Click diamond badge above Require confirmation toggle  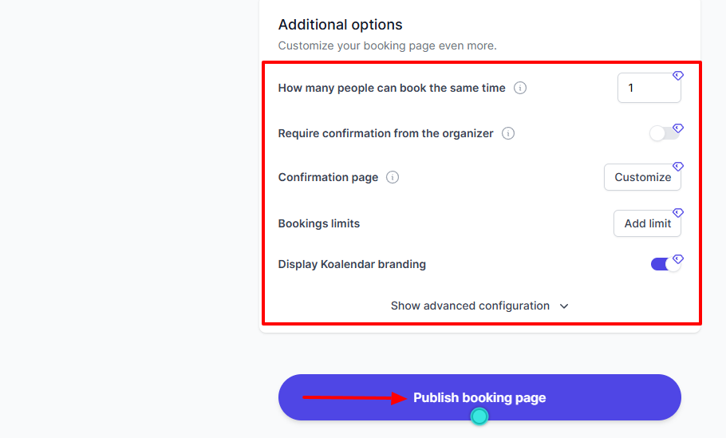[x=678, y=128]
